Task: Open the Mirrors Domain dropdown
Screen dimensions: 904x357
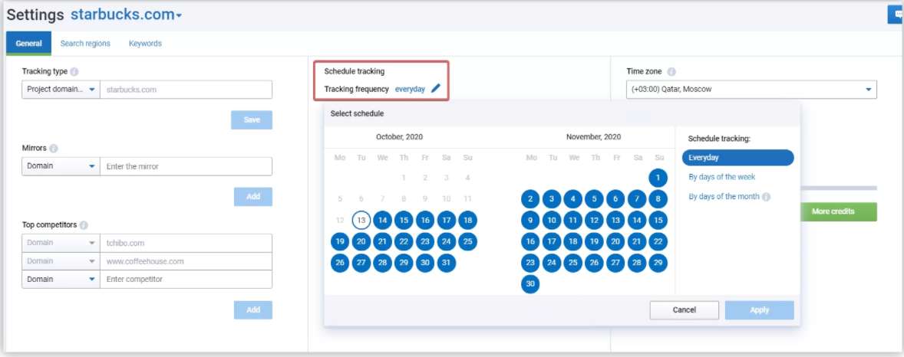Action: point(61,166)
